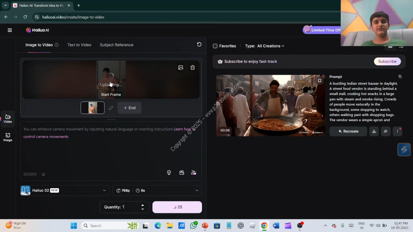
Task: Bookmark the bazaar video thumbnail
Action: tap(319, 81)
